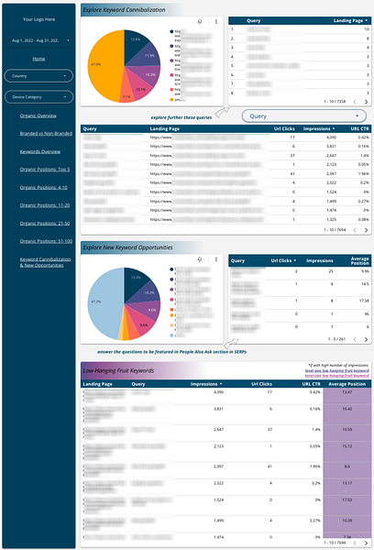Select the pink 10.1% pie slice

pyautogui.click(x=140, y=88)
